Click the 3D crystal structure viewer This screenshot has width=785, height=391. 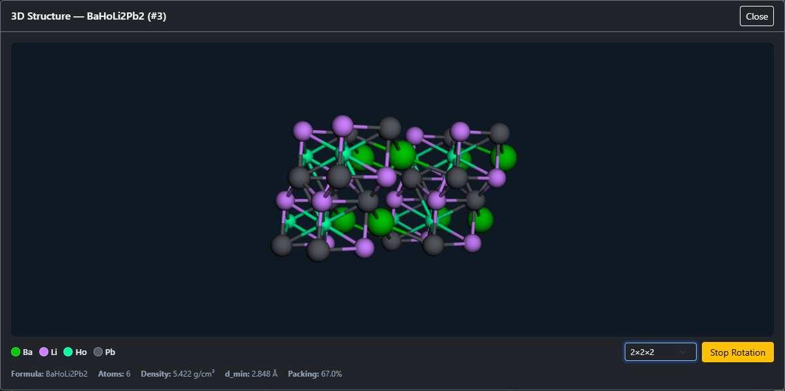(392, 190)
